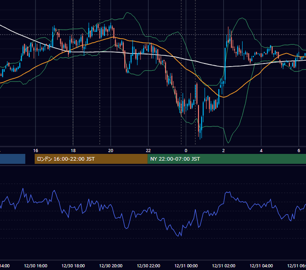
Task: Click the 12/30 16:00 time label
Action: click(x=36, y=265)
